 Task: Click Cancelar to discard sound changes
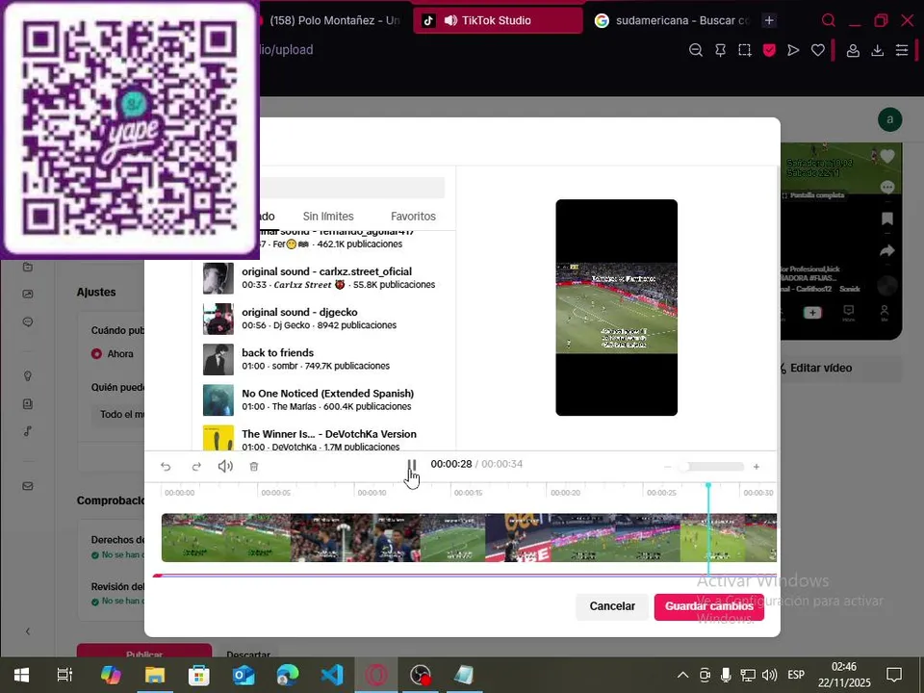click(x=612, y=606)
